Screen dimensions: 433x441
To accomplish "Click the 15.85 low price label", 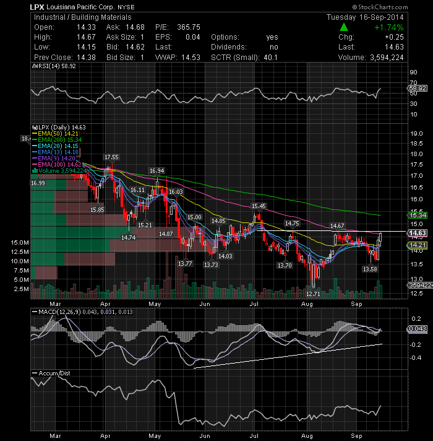I will tap(97, 209).
